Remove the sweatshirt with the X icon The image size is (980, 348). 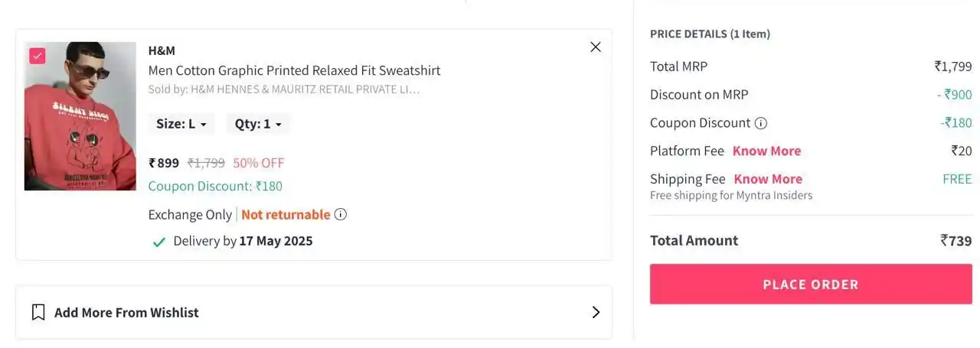tap(596, 47)
